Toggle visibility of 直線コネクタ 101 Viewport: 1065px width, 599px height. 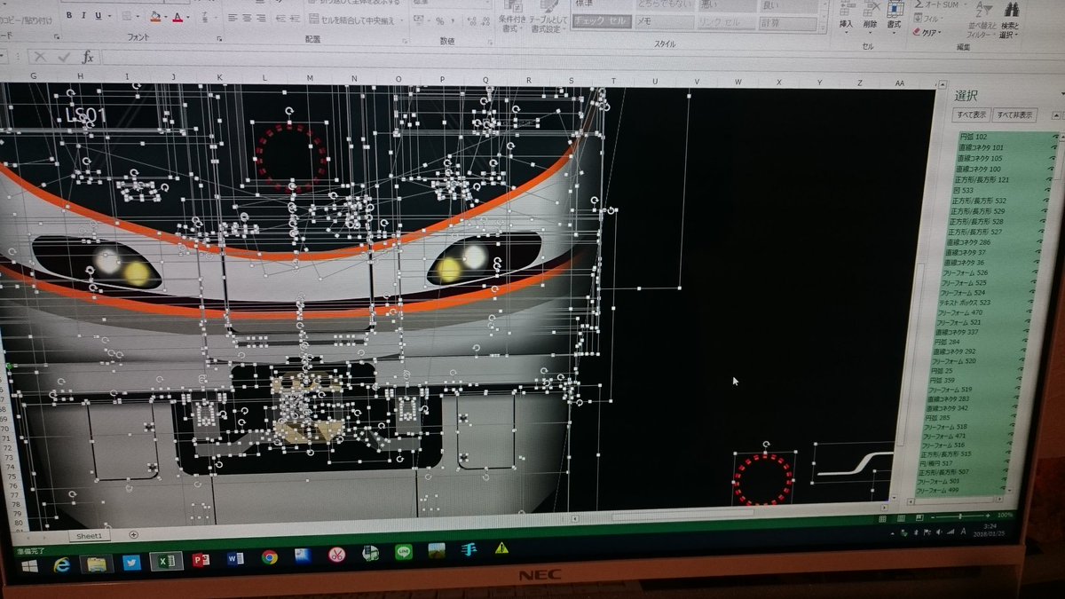pos(1055,147)
